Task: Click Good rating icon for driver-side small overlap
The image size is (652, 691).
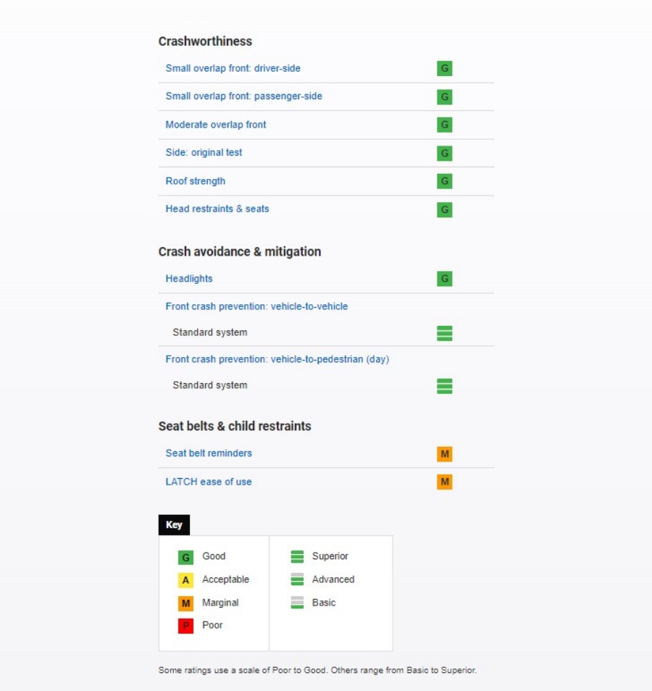Action: pos(444,69)
